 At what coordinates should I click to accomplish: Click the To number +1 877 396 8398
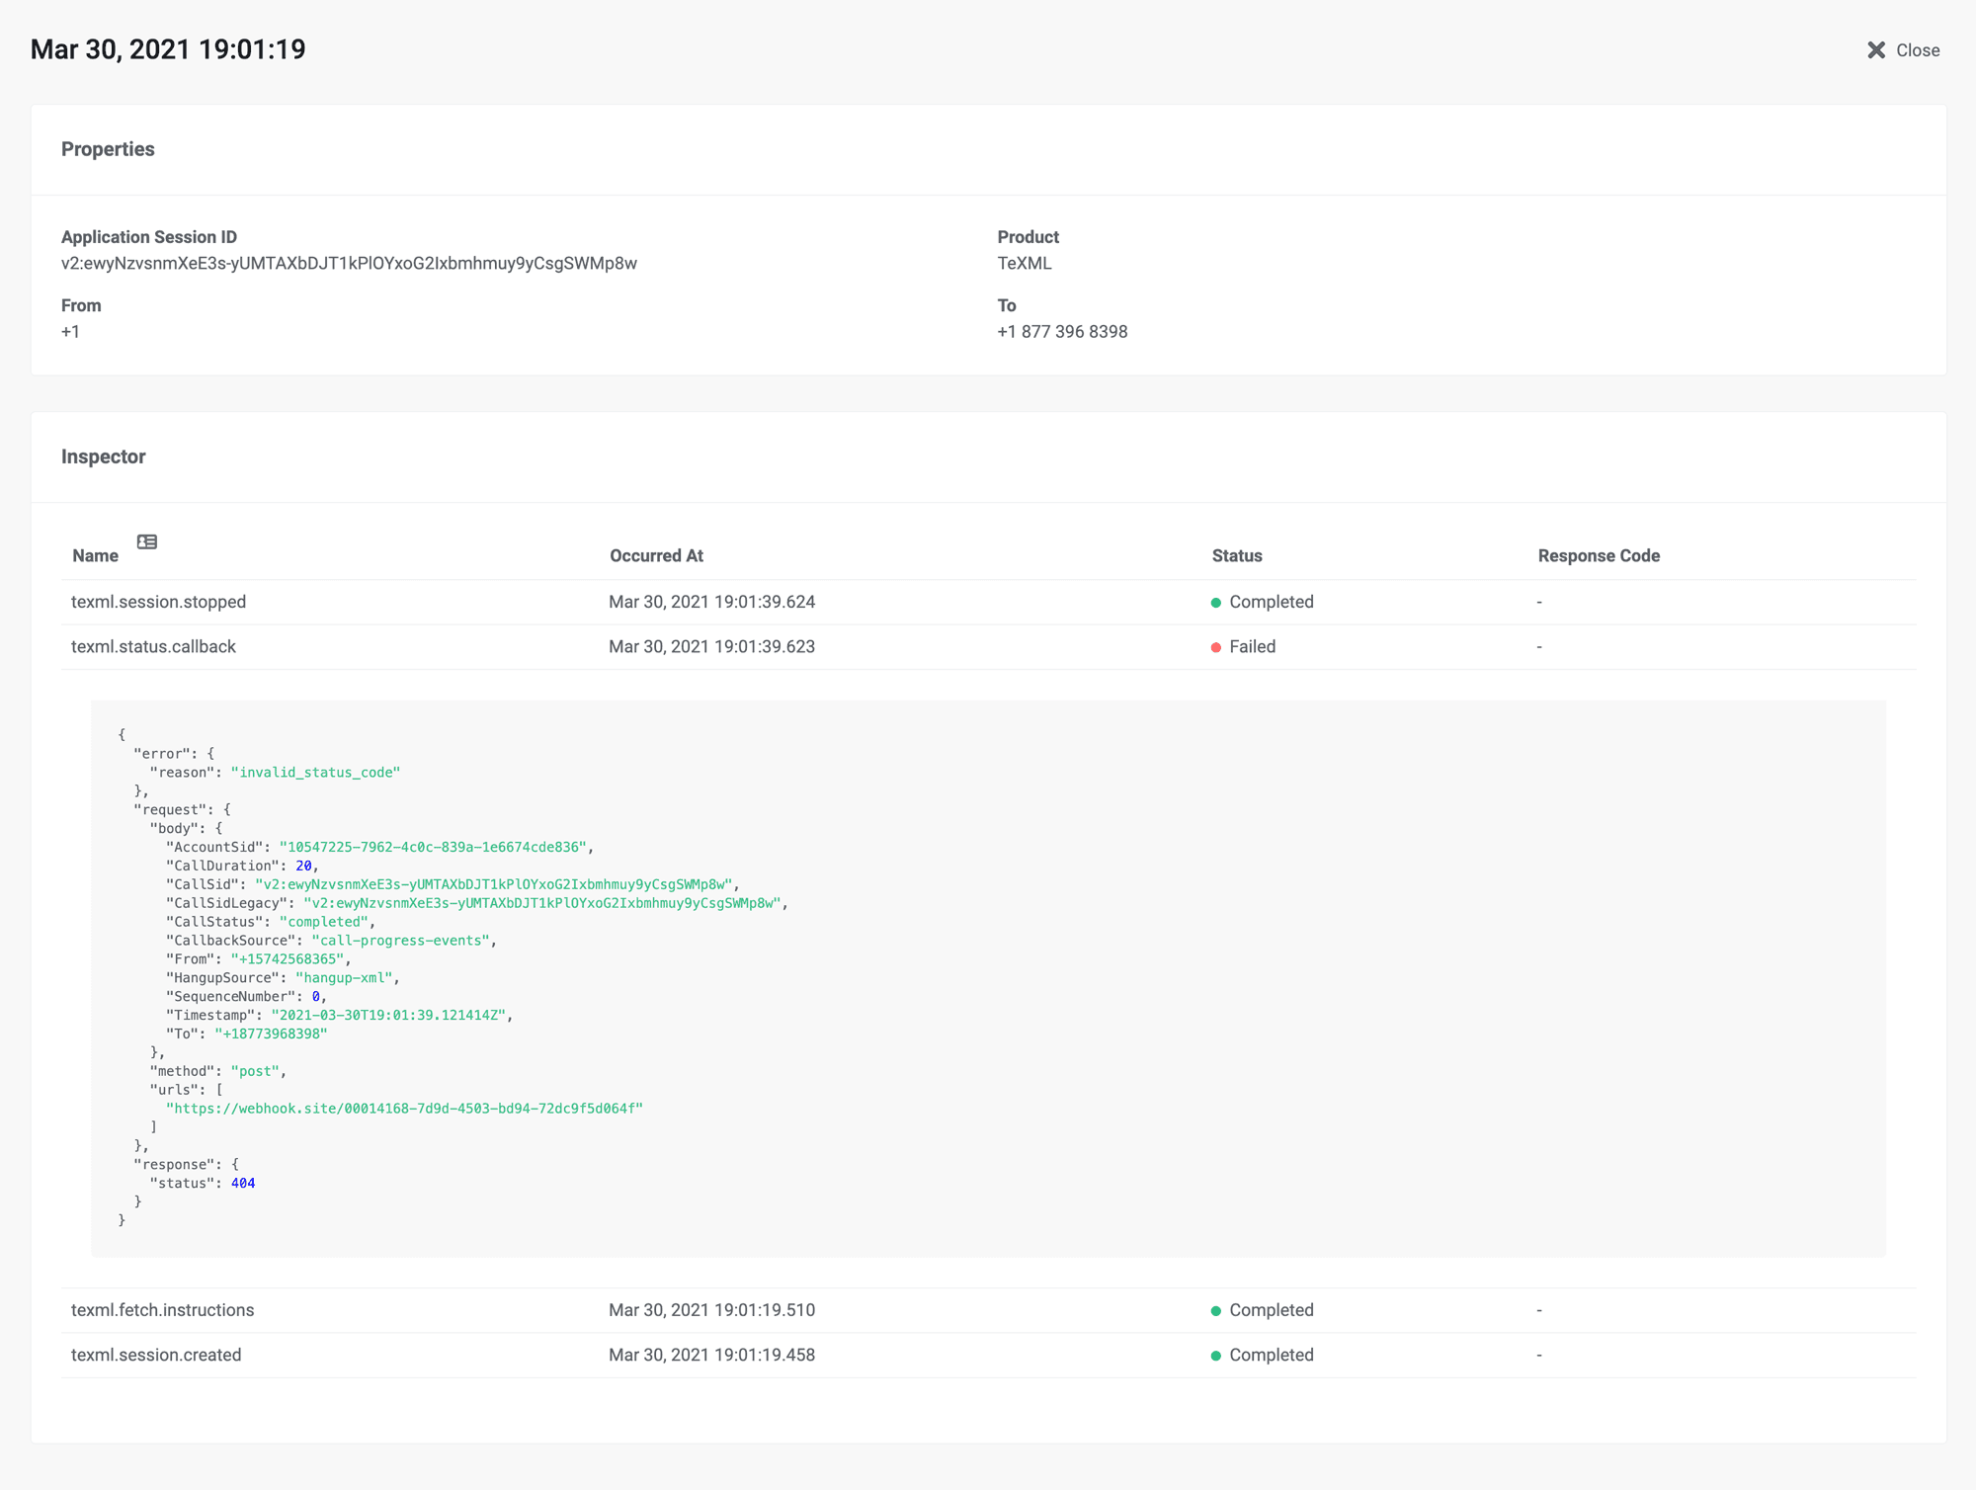(x=1062, y=332)
